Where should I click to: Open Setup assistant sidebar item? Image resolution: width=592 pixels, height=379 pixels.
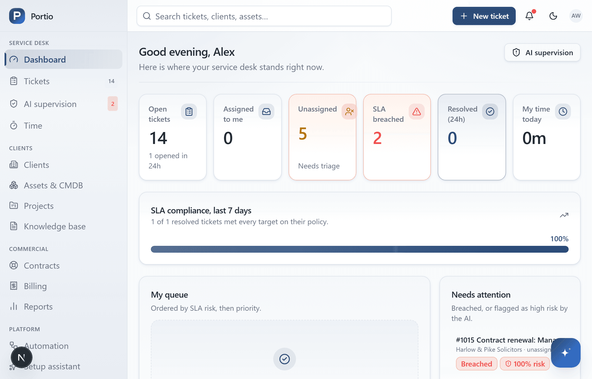[x=63, y=366]
